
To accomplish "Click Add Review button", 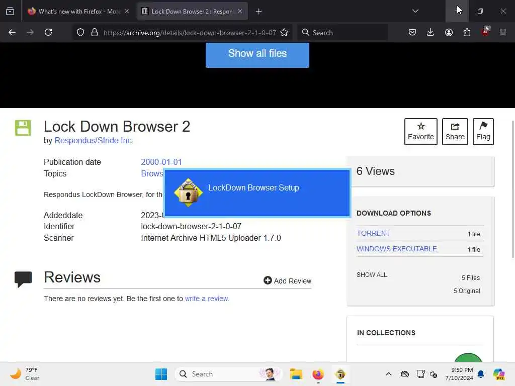I will coord(287,280).
